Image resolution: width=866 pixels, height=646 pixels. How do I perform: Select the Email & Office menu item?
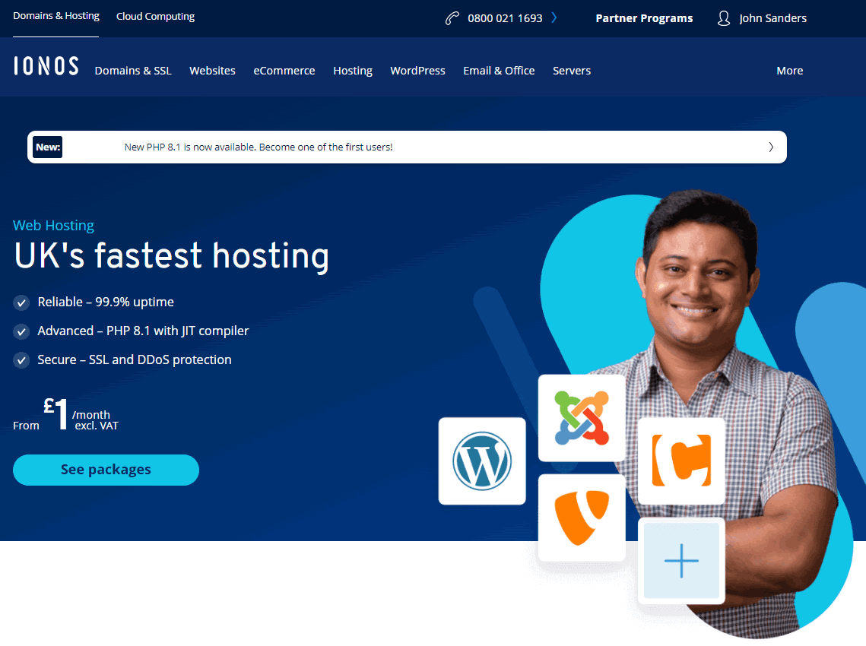click(499, 71)
